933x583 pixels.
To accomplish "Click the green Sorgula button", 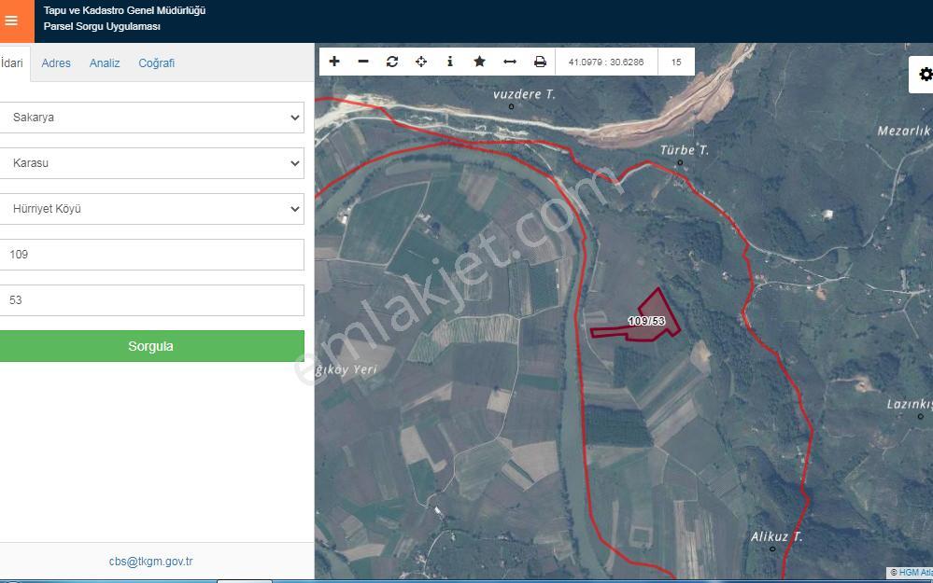I will coord(151,346).
